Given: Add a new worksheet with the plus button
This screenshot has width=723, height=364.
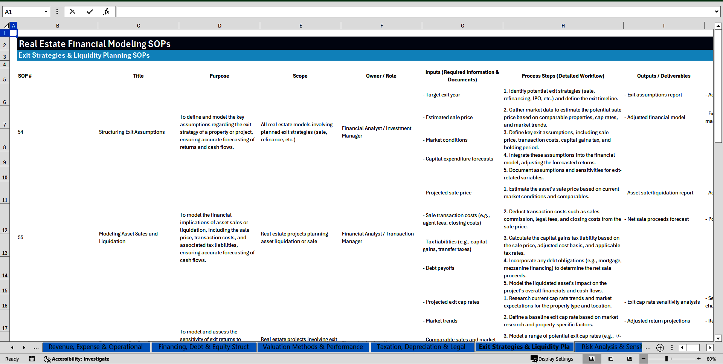Looking at the screenshot, I should tap(660, 347).
